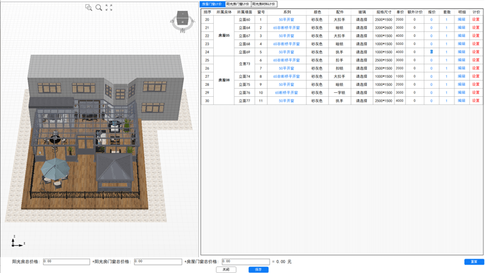Click the 50平开窗 link in row 20

click(x=286, y=20)
